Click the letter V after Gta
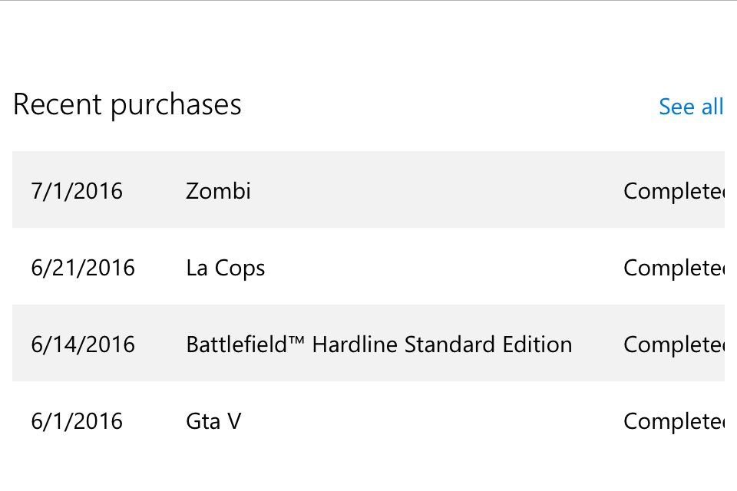The height and width of the screenshot is (491, 737). point(233,421)
